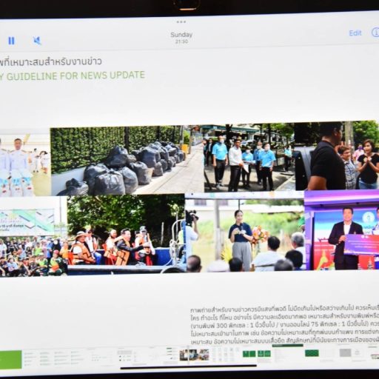
Task: Open the three-dot multitasking menu at top
Action: (x=181, y=21)
